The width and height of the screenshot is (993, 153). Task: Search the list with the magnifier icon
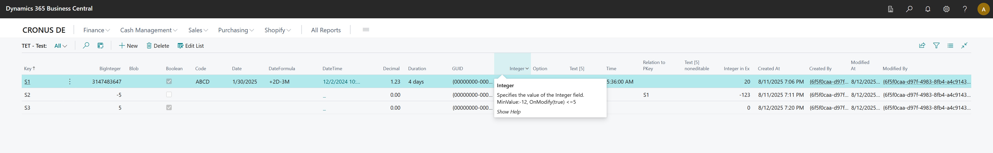point(86,45)
